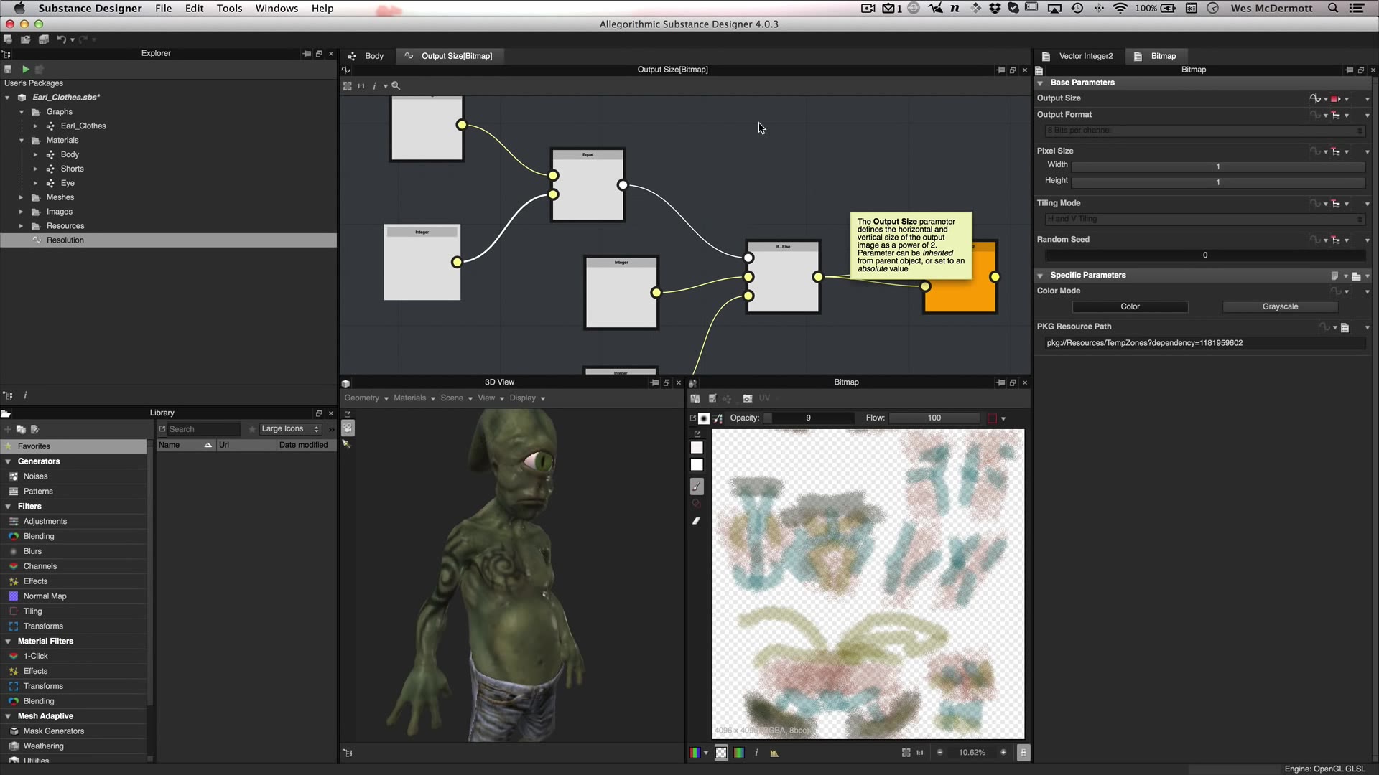The width and height of the screenshot is (1379, 775).
Task: Click fit to view icon in the Bitmap footer
Action: pyautogui.click(x=906, y=753)
